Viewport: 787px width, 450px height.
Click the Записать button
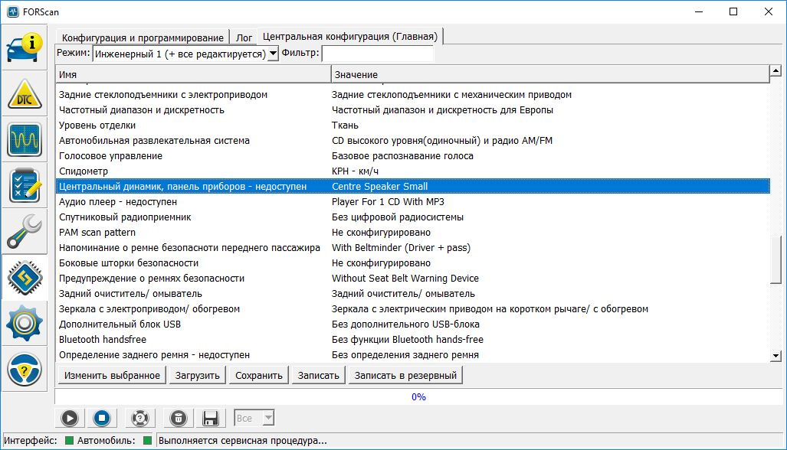click(x=318, y=375)
